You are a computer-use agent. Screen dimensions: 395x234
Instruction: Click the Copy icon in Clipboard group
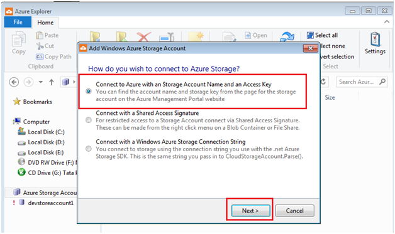[19, 40]
